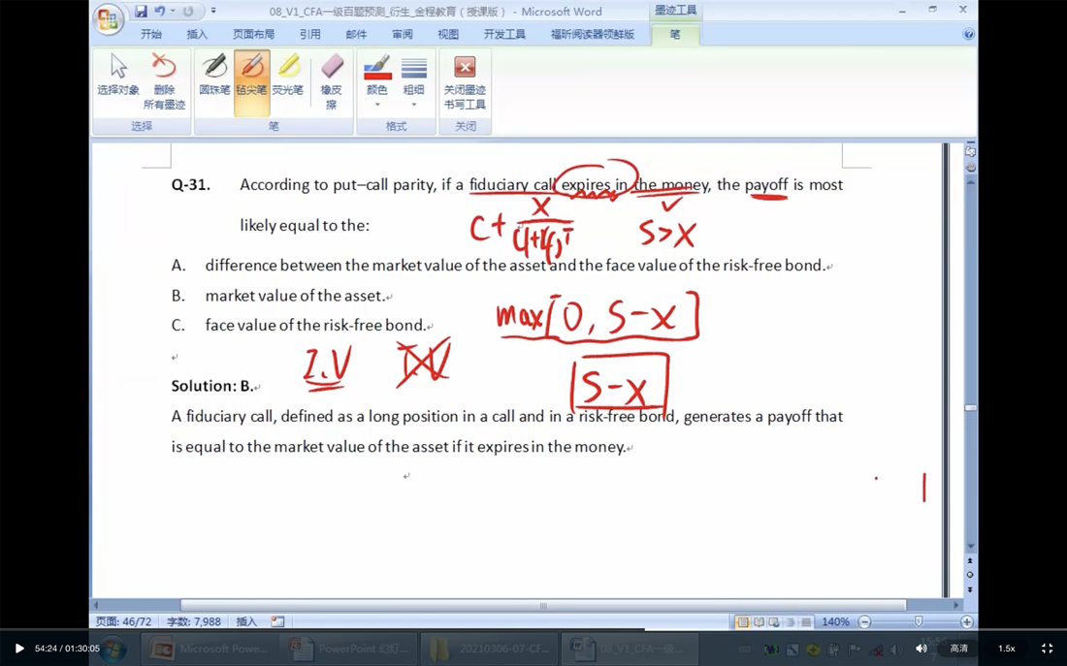Switch to Outline view button
This screenshot has height=666, width=1067.
pyautogui.click(x=790, y=621)
